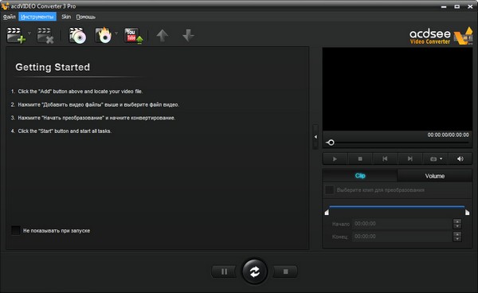Click the acdsee Video Converter logo
The image size is (478, 293).
point(441,36)
